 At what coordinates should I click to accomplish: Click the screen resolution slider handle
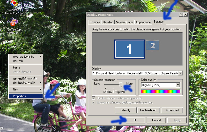click(121, 85)
